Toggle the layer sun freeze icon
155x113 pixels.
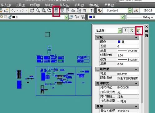pyautogui.click(x=2, y=17)
